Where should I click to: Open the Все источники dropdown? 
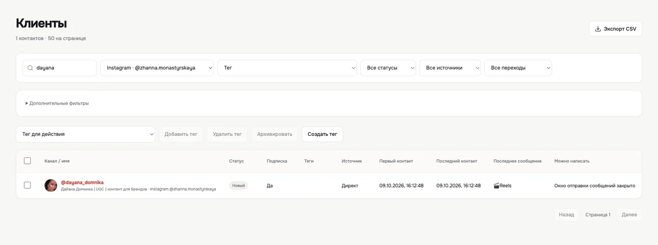point(450,68)
